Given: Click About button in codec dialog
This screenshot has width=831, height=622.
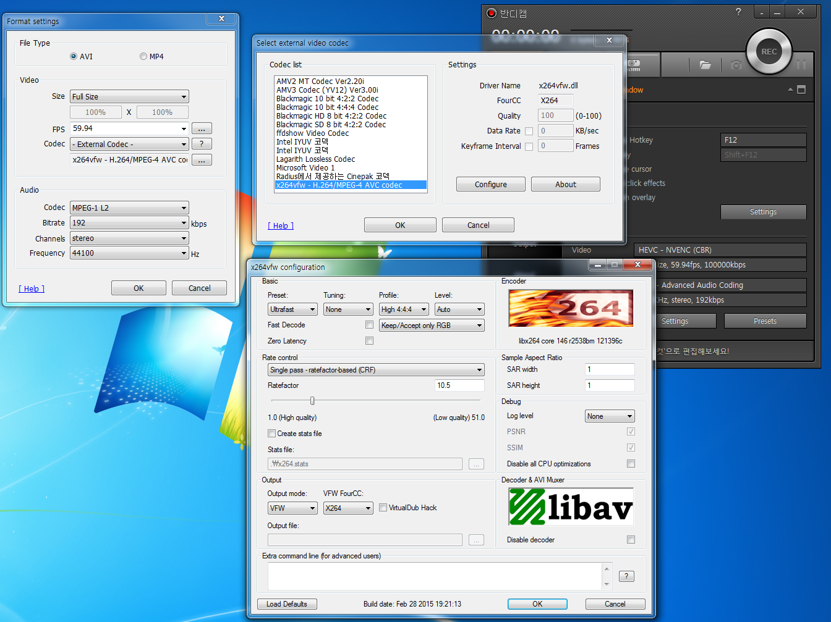Looking at the screenshot, I should 566,184.
